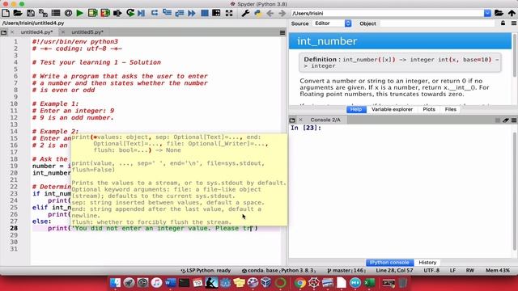The width and height of the screenshot is (518, 291).
Task: Click the debugger step-over icon
Action: 155,13
